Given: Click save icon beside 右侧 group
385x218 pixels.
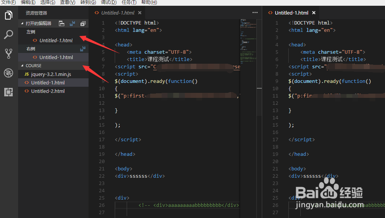Looking at the screenshot, I should tap(83, 49).
